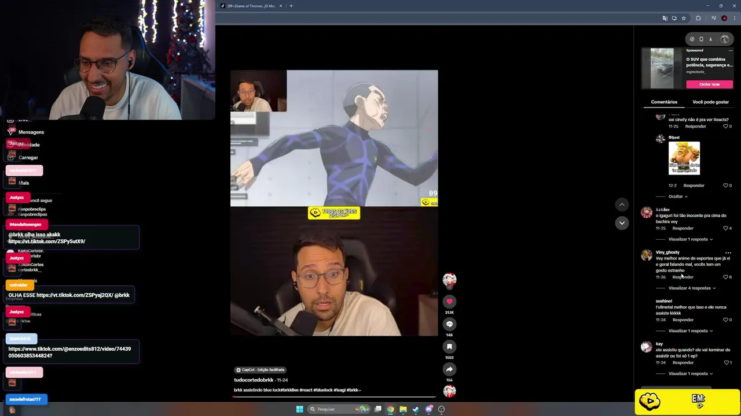This screenshot has height=416, width=741.
Task: Like Ghost's sticker comment
Action: tap(725, 185)
